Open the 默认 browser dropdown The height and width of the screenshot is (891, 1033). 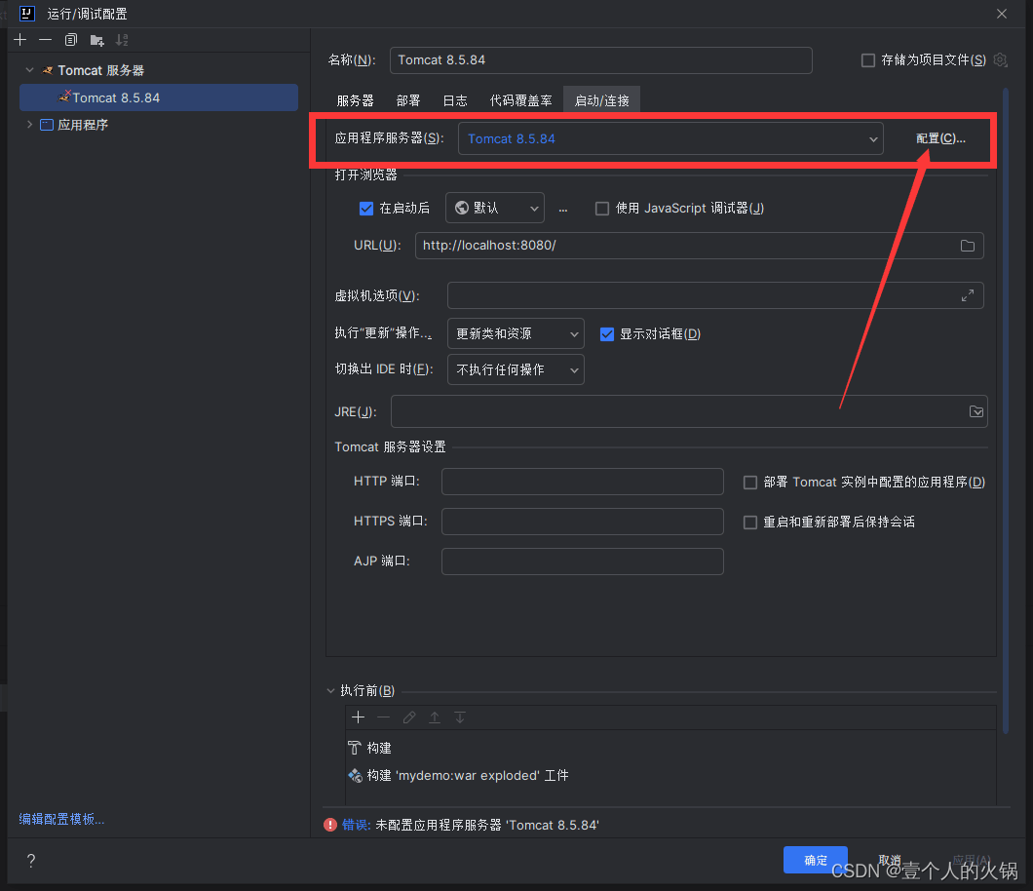[495, 209]
